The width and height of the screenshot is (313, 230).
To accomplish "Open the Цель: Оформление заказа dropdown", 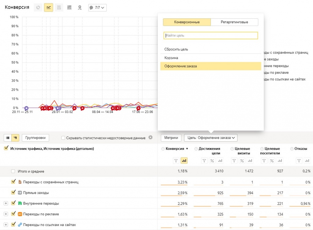I will click(x=211, y=138).
